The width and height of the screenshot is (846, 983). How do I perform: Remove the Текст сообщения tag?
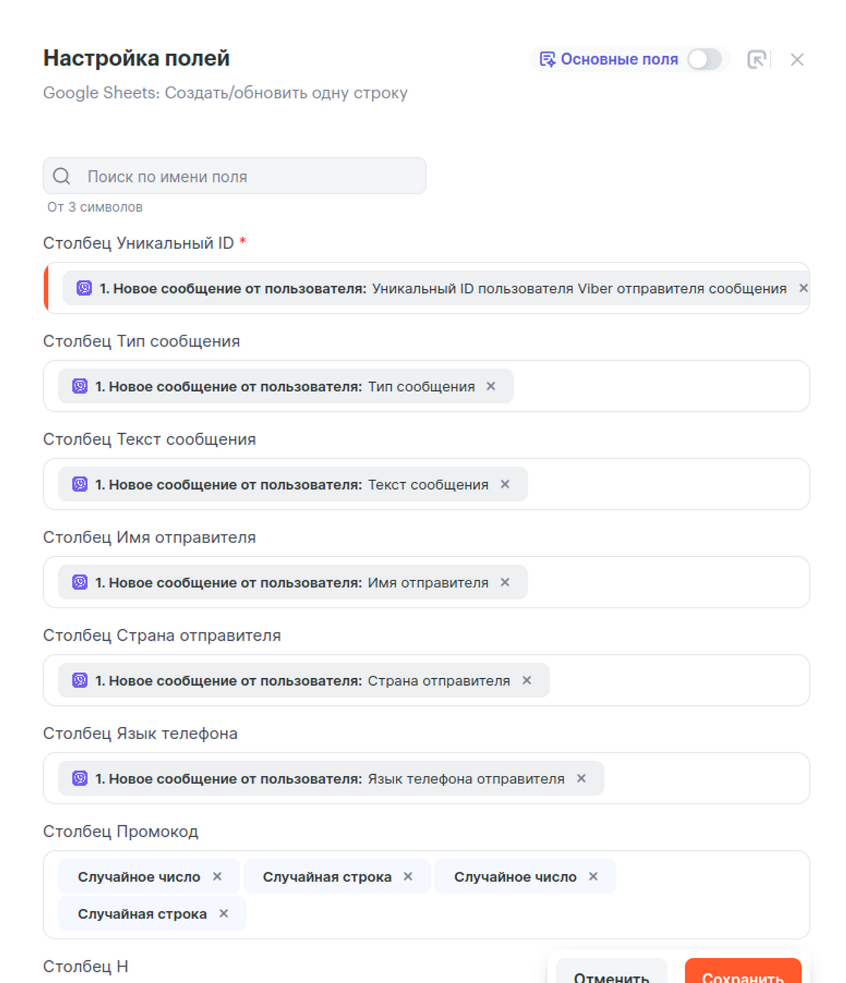coord(505,484)
